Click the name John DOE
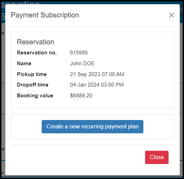Screen dimensions: 184x179 82,64
